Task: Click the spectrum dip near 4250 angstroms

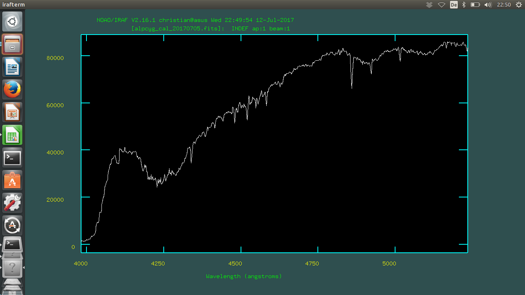Action: coord(157,186)
